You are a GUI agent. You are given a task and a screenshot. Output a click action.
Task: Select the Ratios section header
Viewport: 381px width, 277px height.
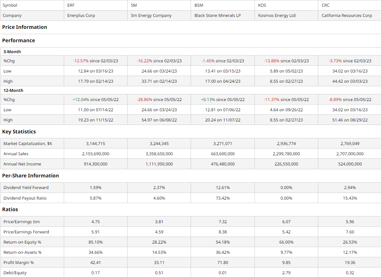click(10, 209)
